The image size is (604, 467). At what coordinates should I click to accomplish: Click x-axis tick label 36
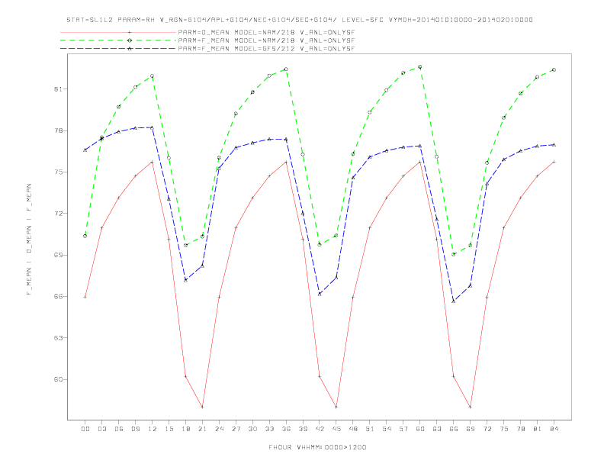pos(286,429)
